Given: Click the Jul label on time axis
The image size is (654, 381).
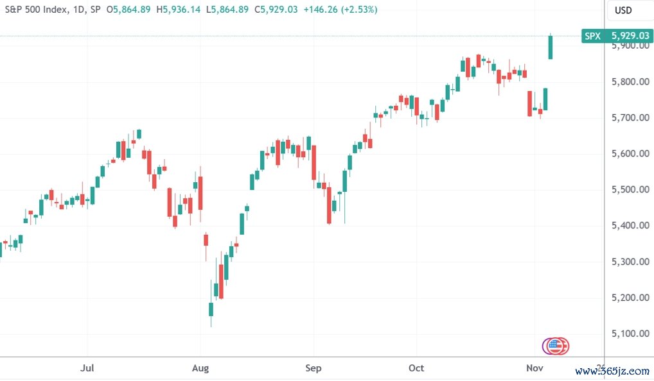Looking at the screenshot, I should pyautogui.click(x=88, y=368).
